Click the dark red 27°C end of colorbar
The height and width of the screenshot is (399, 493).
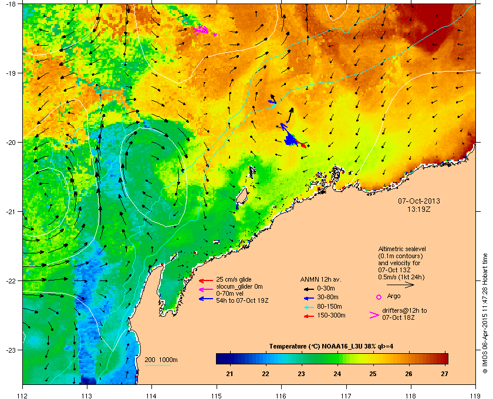click(x=444, y=359)
